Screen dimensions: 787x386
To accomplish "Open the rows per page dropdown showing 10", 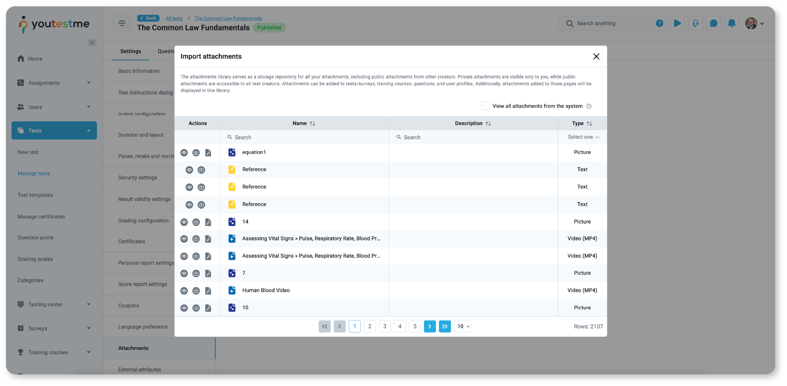I will 462,326.
